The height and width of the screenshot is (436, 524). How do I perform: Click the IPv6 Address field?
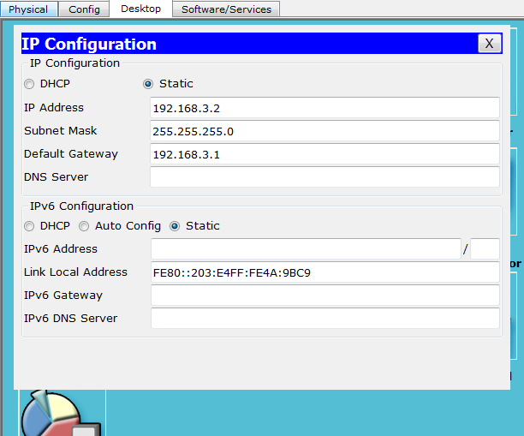306,249
